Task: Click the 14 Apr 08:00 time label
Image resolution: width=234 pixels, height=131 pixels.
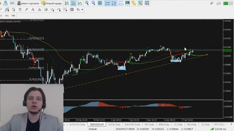Action: point(170,120)
